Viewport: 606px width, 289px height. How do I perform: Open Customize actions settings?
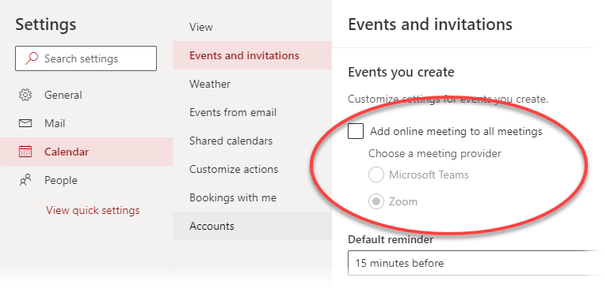[252, 169]
